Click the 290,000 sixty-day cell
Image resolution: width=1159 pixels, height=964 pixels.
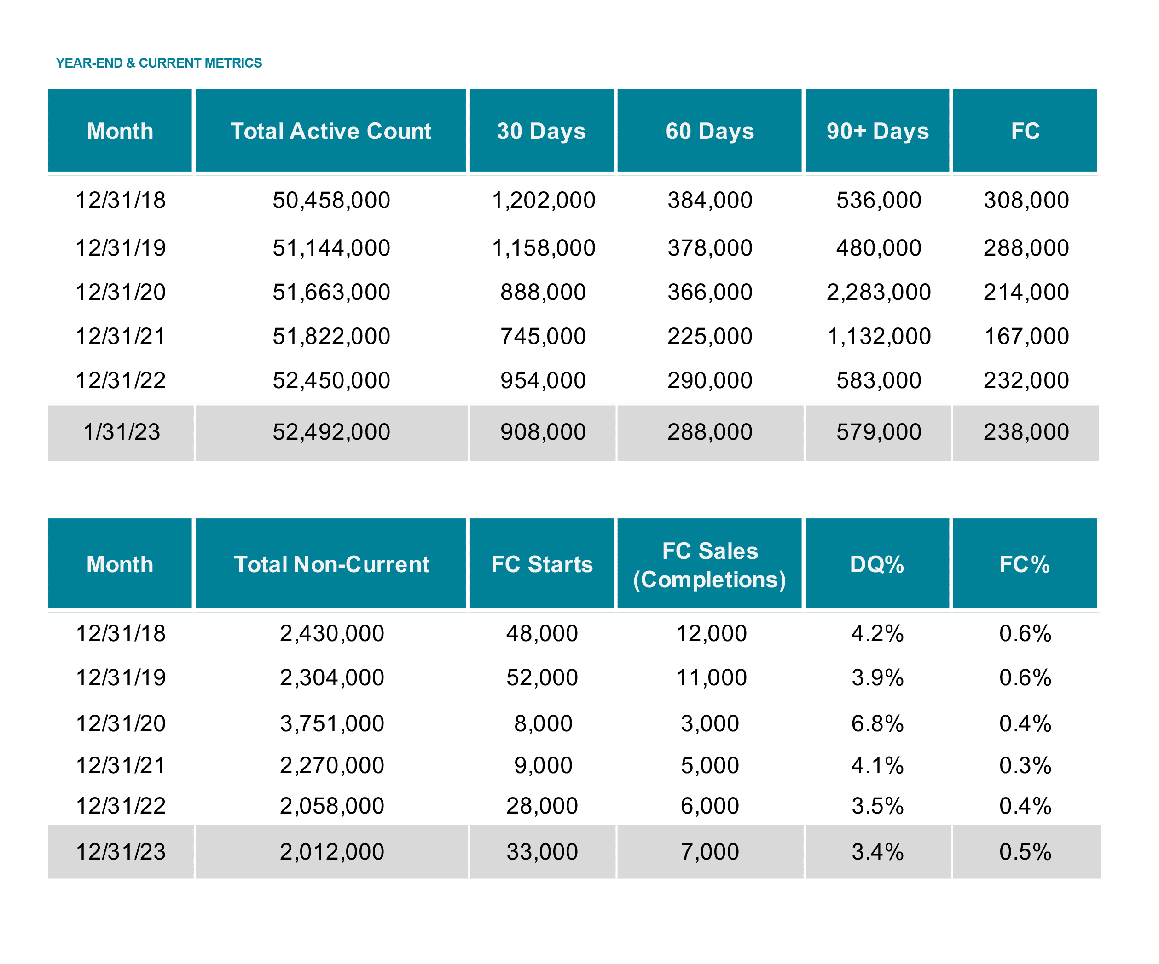(710, 380)
